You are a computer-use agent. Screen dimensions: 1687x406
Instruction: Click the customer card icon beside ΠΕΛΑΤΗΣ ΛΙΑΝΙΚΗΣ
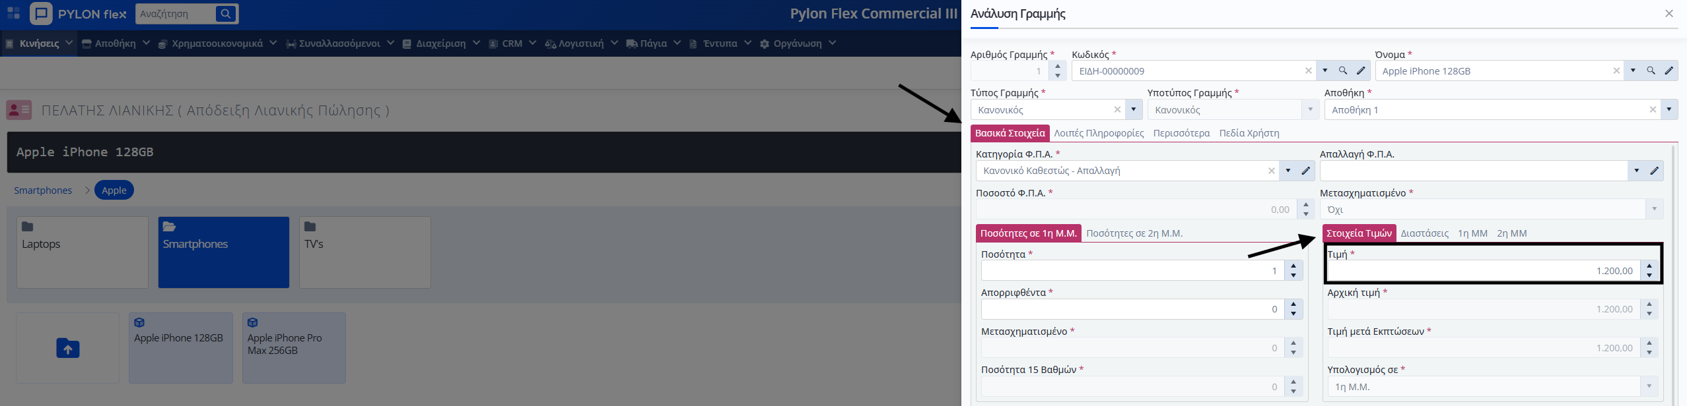(19, 109)
